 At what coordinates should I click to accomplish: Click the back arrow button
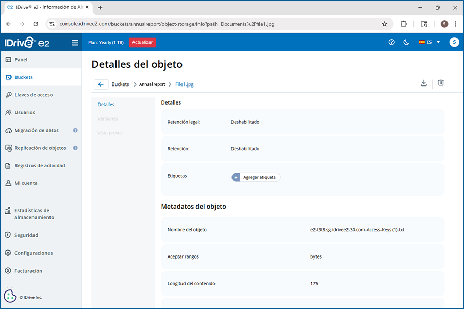coord(101,84)
